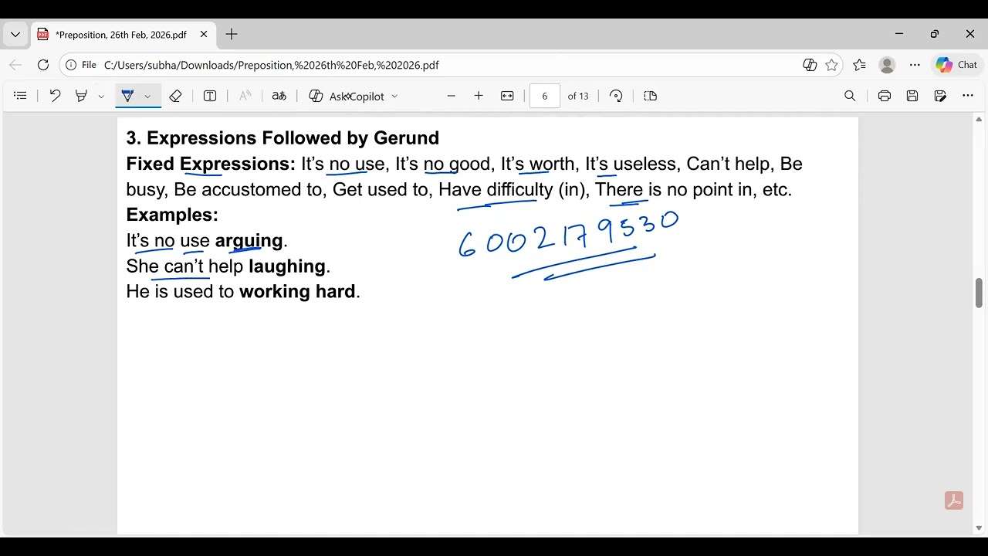Open browser extensions Copilot icon in address bar
988x556 pixels.
(810, 66)
